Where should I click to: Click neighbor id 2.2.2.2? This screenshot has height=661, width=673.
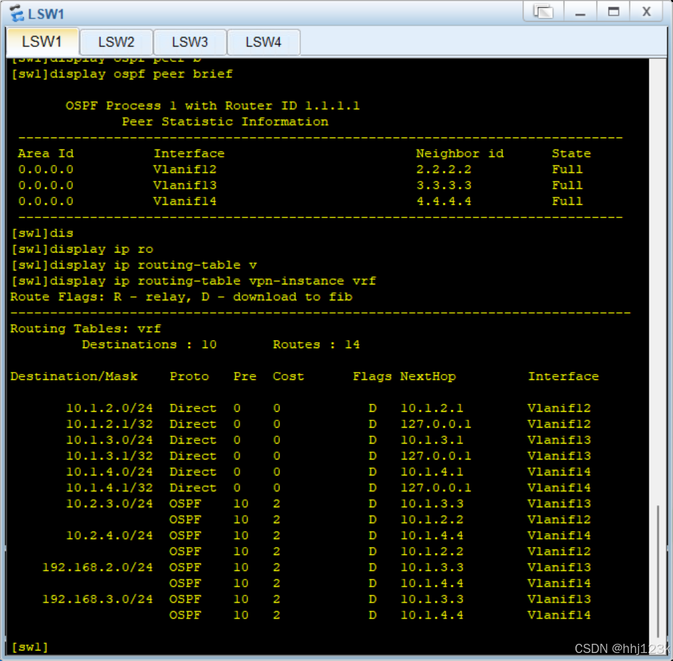click(444, 169)
